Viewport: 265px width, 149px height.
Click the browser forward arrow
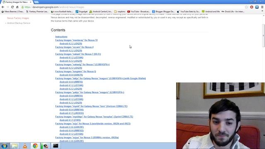[x=7, y=7]
